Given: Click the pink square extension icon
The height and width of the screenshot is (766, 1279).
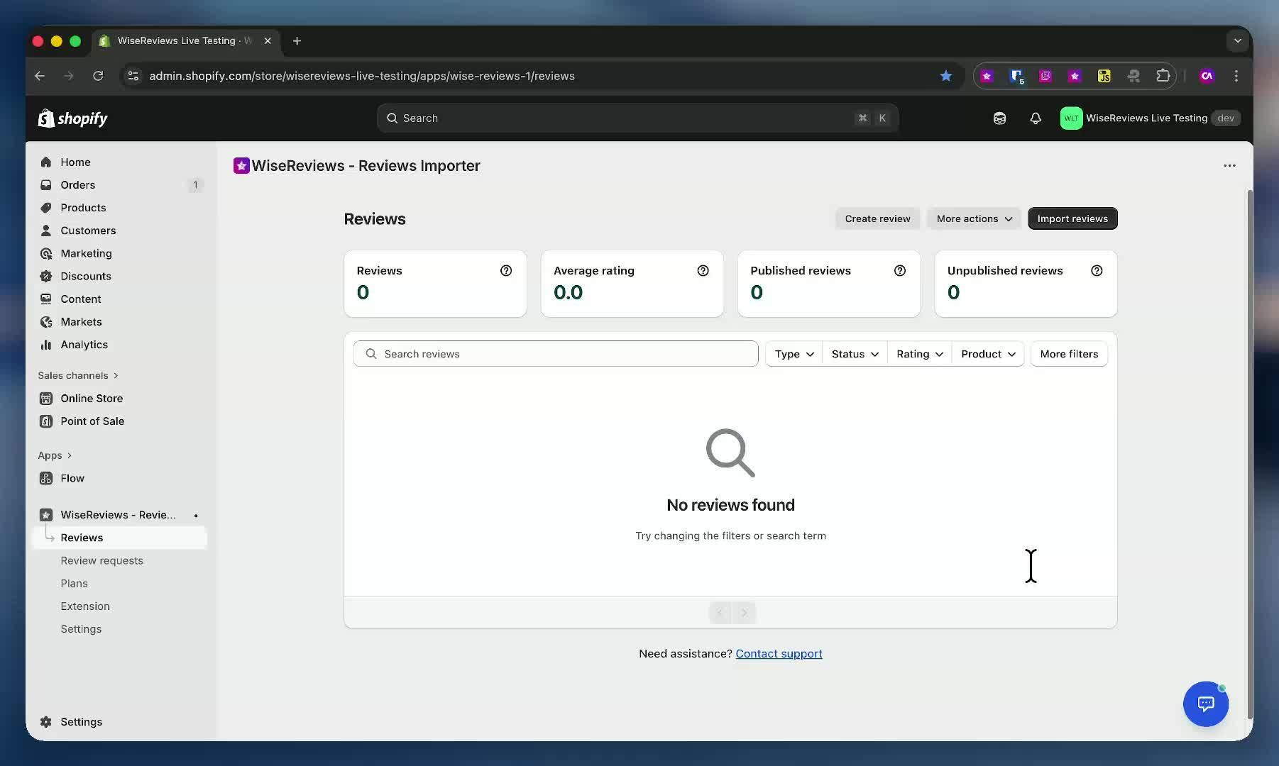Looking at the screenshot, I should 1045,76.
